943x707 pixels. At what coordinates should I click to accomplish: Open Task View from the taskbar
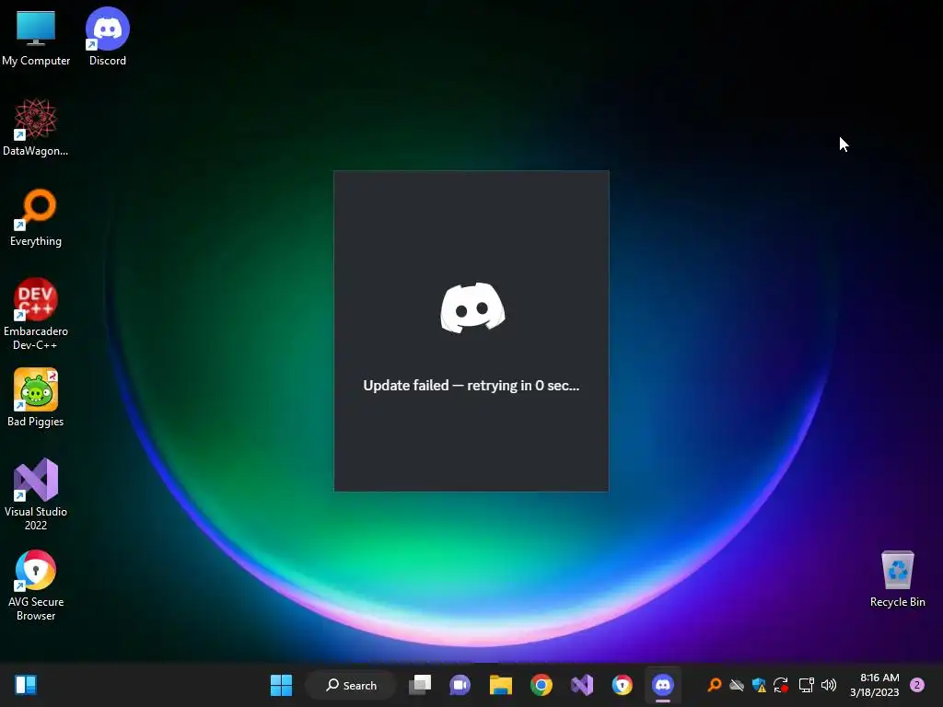click(x=420, y=685)
